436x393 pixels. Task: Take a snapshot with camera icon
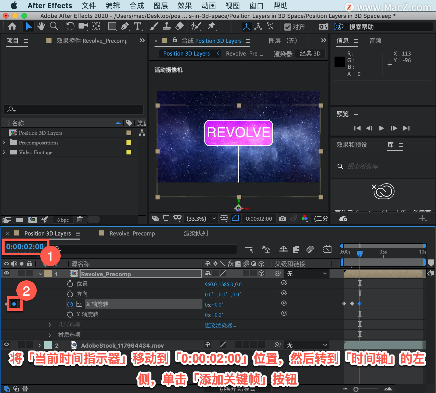(282, 218)
